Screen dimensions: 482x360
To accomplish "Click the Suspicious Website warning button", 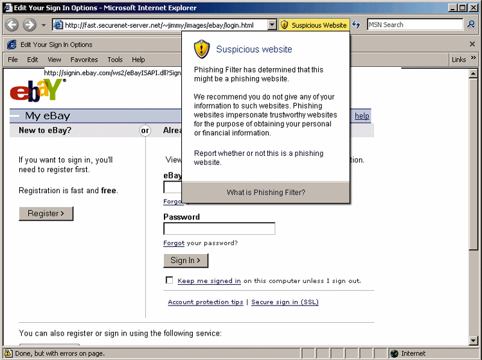I will point(314,25).
